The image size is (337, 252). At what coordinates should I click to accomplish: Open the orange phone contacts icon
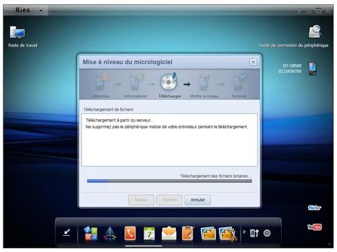click(130, 233)
